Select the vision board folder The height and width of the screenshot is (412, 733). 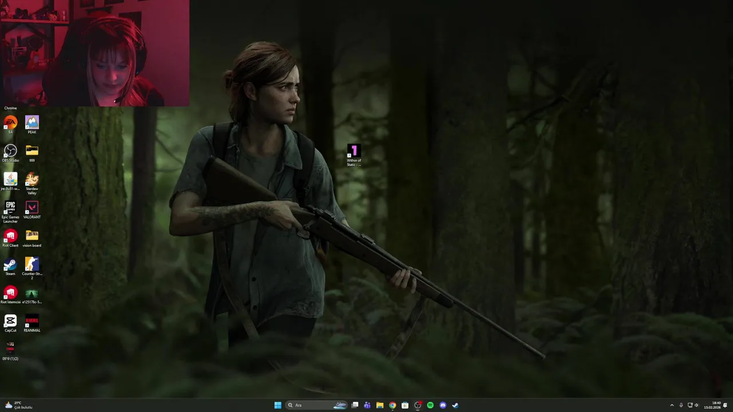[x=32, y=237]
